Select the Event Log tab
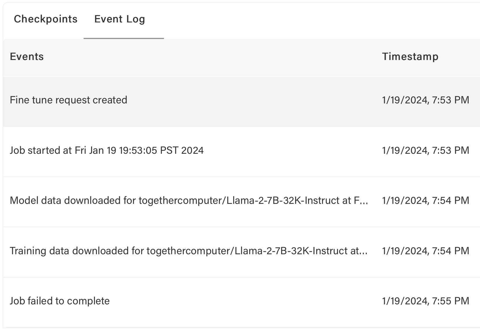 pyautogui.click(x=119, y=19)
